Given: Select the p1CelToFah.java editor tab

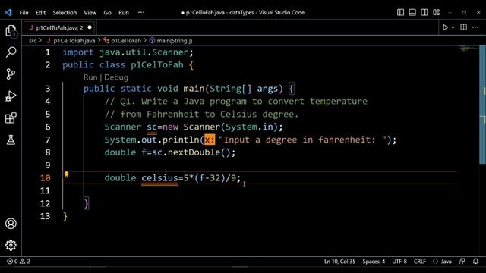Looking at the screenshot, I should (x=59, y=27).
